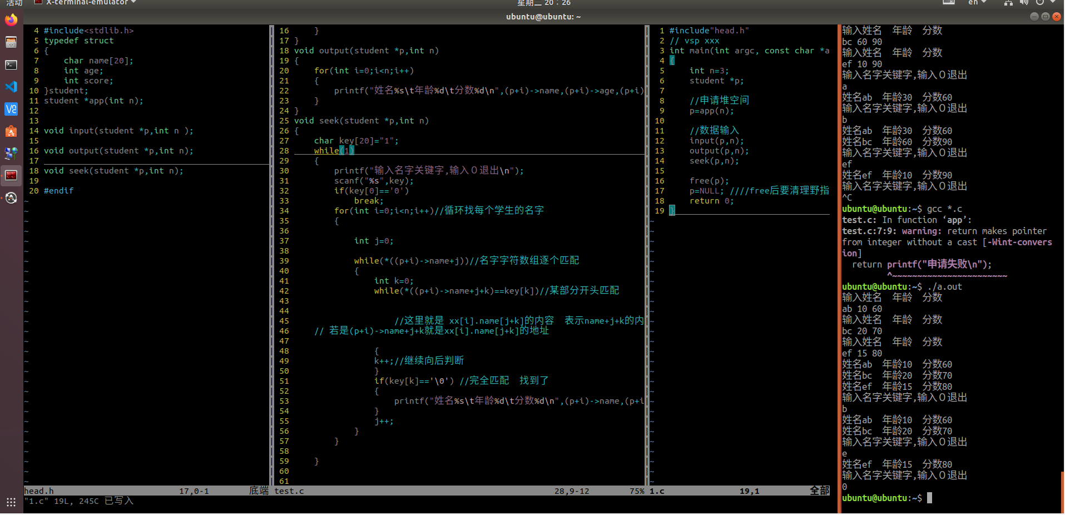The image size is (1065, 515).
Task: Click '// vsp xxx' comment in 1.c
Action: [x=694, y=41]
